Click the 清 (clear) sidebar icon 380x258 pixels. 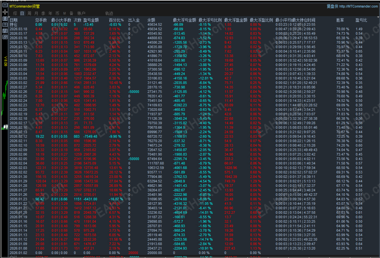(x=5, y=18)
